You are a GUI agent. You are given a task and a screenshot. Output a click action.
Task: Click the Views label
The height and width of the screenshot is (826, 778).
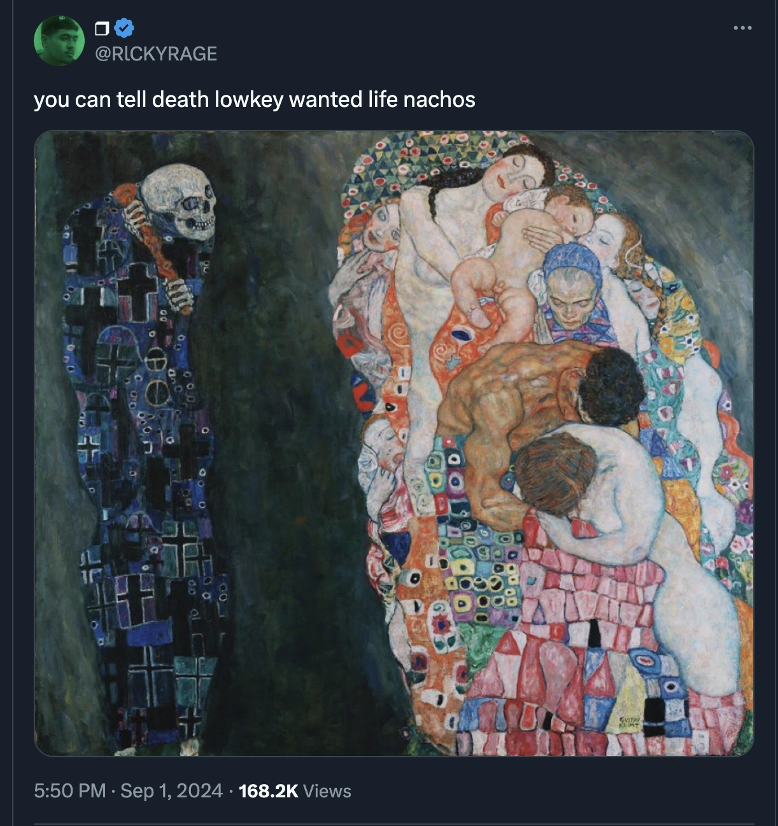coord(327,791)
